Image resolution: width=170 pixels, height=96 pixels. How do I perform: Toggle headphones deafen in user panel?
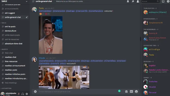[23, 94]
